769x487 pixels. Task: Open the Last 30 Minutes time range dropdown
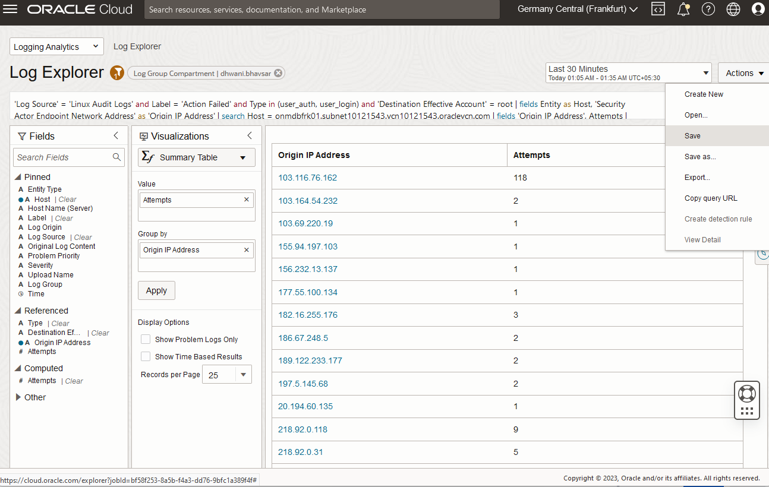[629, 73]
